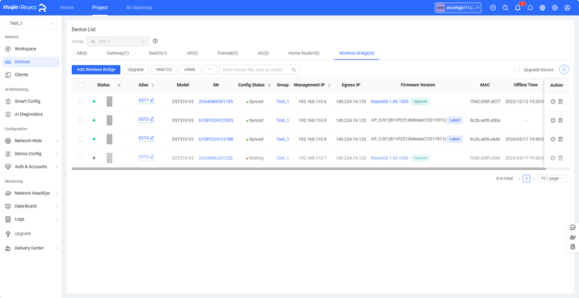Screen dimensions: 579x298
Task: Open the user profile icon
Action: coord(567,8)
